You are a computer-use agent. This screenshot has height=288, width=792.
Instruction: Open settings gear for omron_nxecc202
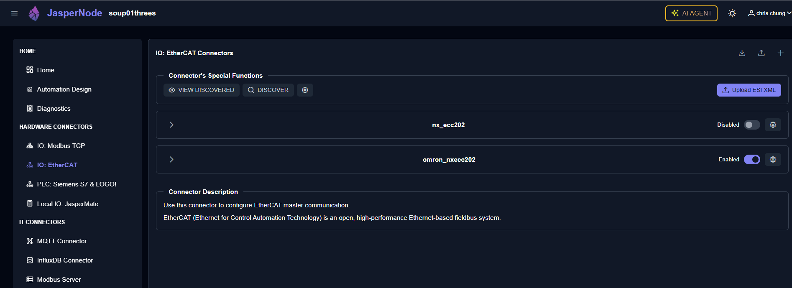[x=773, y=160]
